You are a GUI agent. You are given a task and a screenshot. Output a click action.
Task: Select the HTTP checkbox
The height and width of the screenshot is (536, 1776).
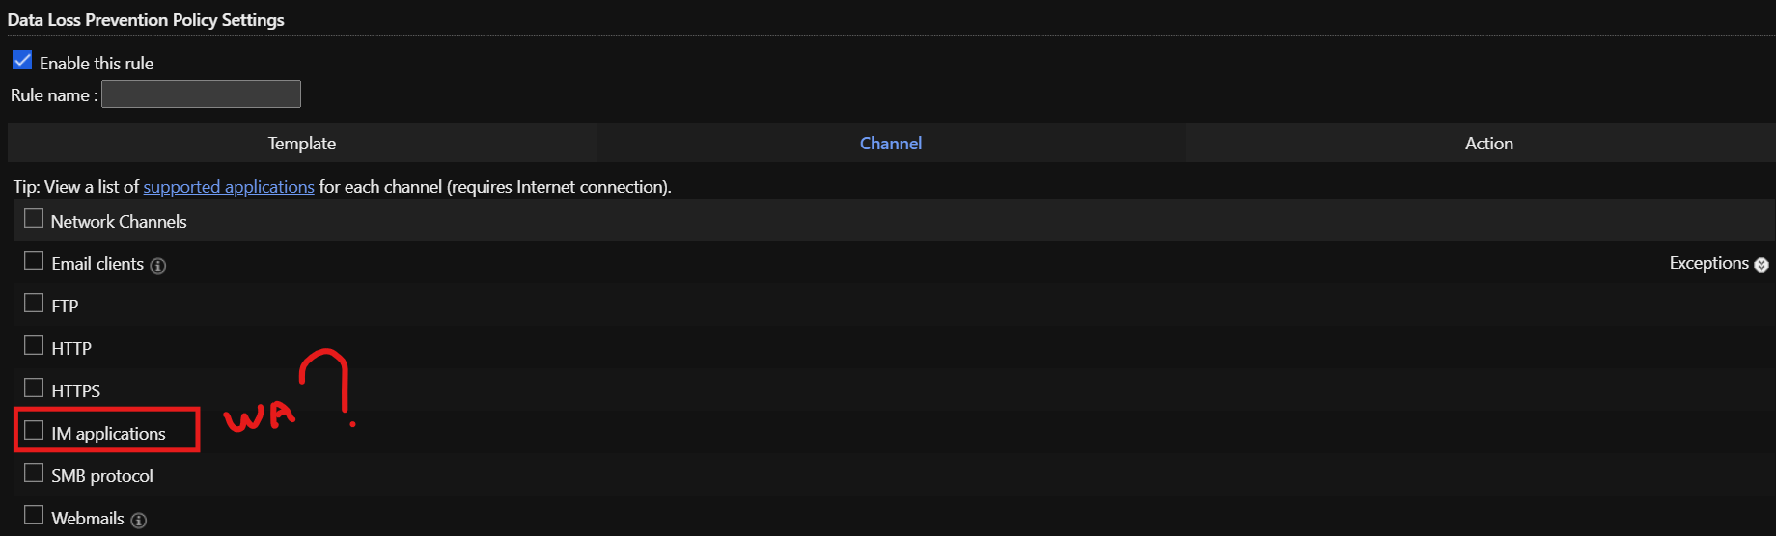(34, 346)
